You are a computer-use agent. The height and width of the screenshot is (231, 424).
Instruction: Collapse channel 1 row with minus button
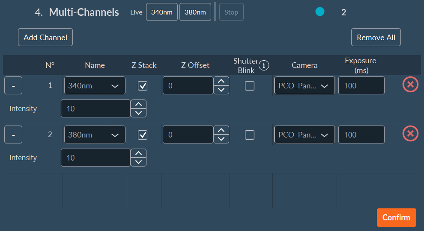(13, 85)
